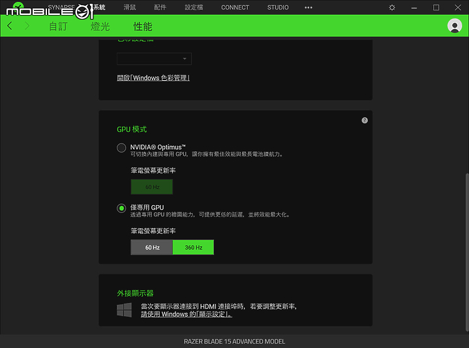
Task: Click the 60 Hz option under Optimus
Action: pos(151,187)
